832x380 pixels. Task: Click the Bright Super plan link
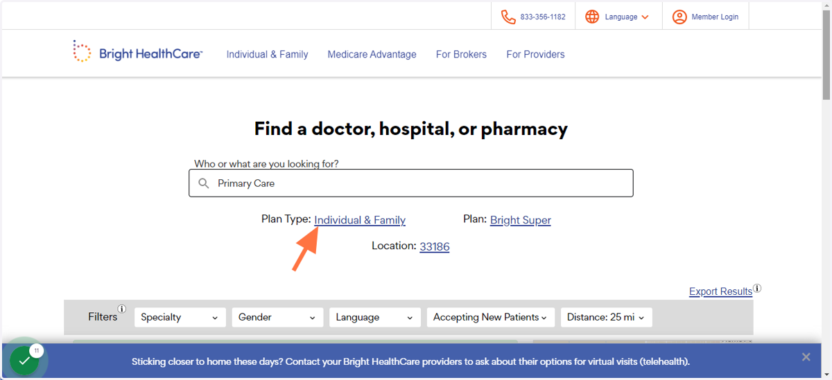click(x=521, y=220)
